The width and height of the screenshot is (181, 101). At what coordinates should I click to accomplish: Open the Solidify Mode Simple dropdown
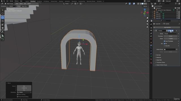coord(171,34)
